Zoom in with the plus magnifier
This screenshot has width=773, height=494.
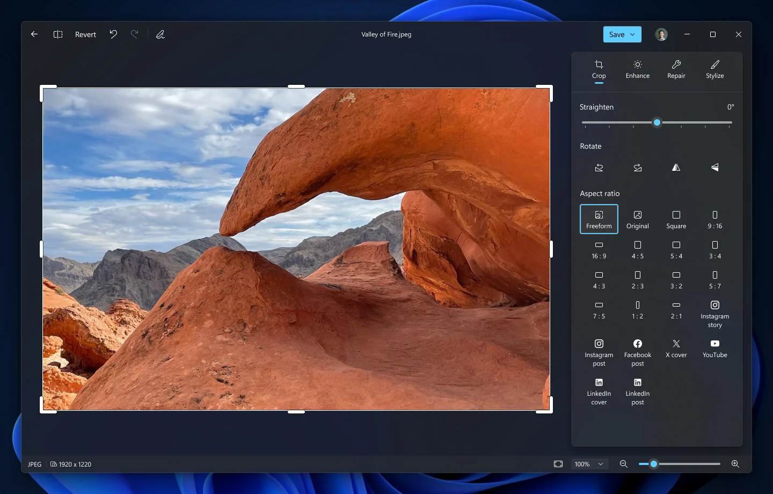tap(735, 464)
